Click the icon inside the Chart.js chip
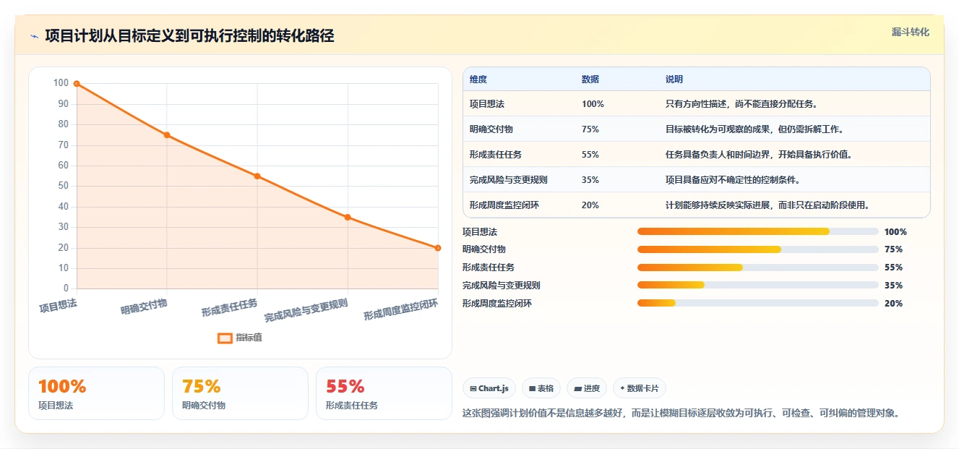 473,389
